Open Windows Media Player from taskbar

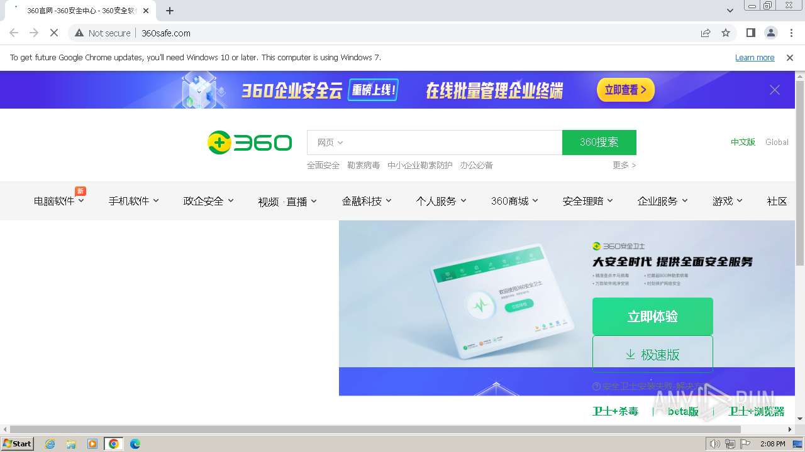tap(92, 444)
